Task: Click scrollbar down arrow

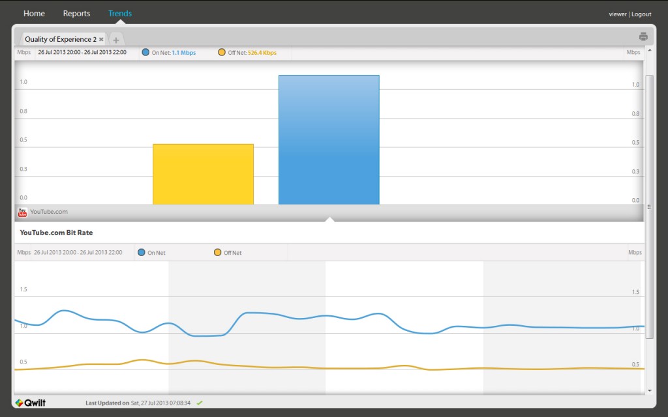Action: [x=650, y=390]
